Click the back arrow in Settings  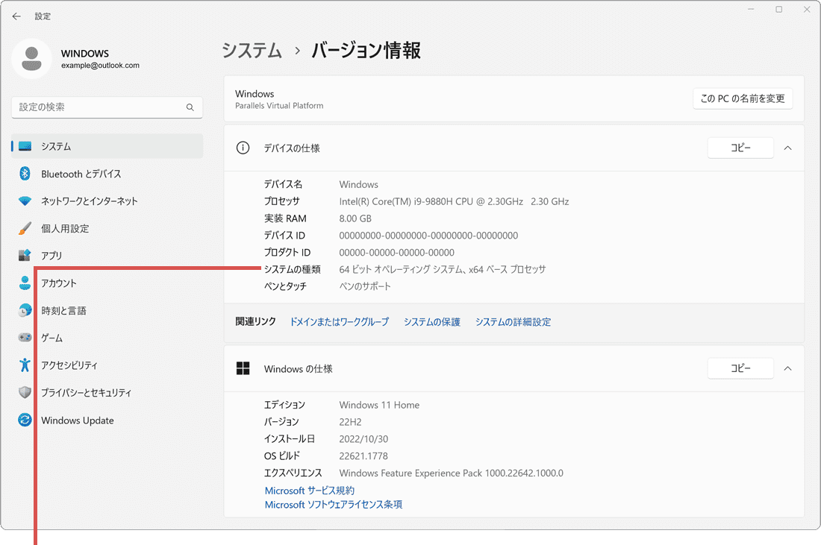[16, 16]
